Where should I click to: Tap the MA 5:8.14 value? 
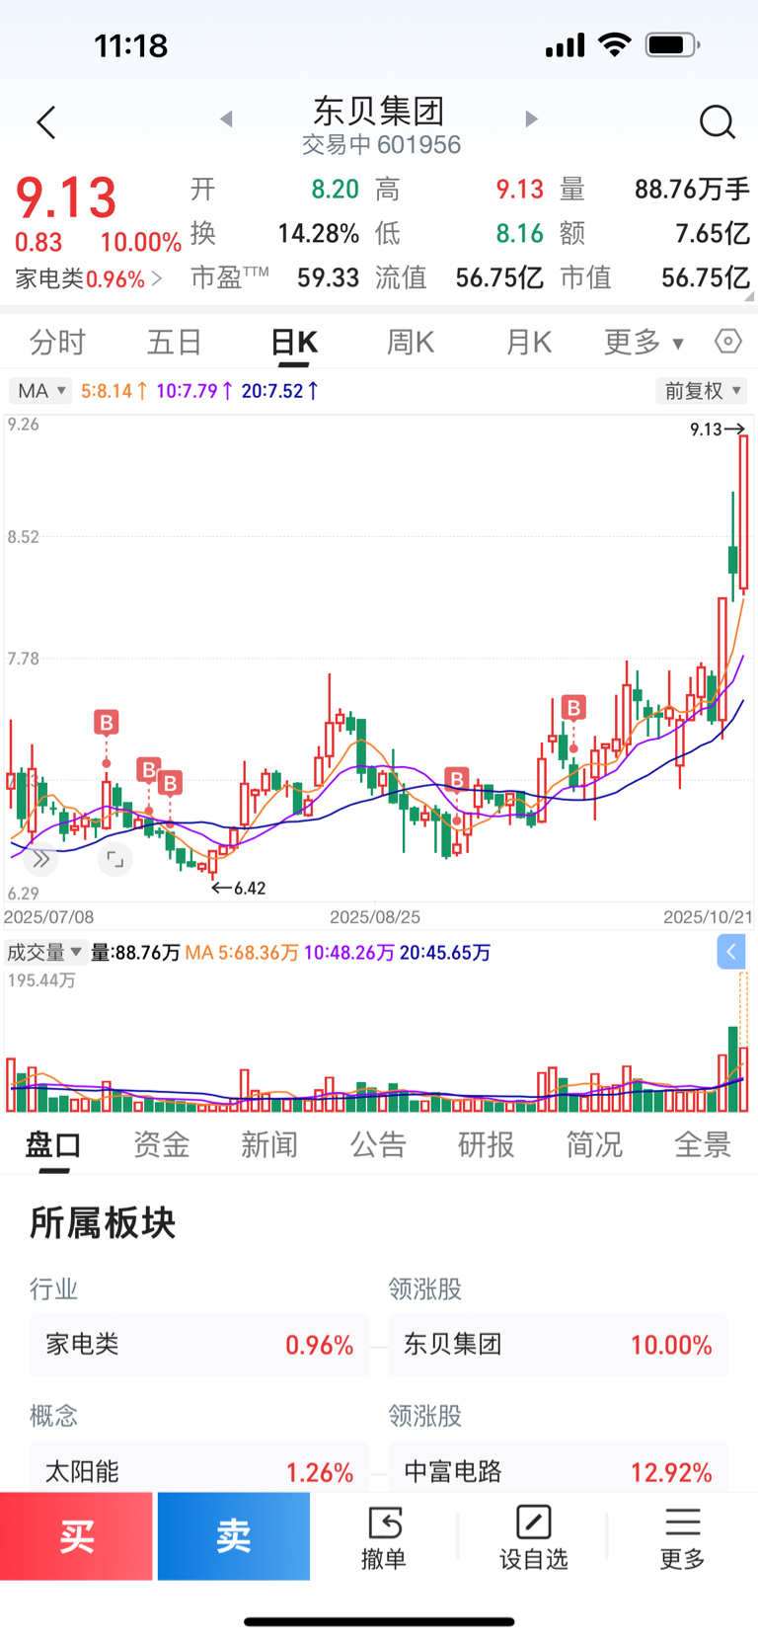[x=114, y=391]
